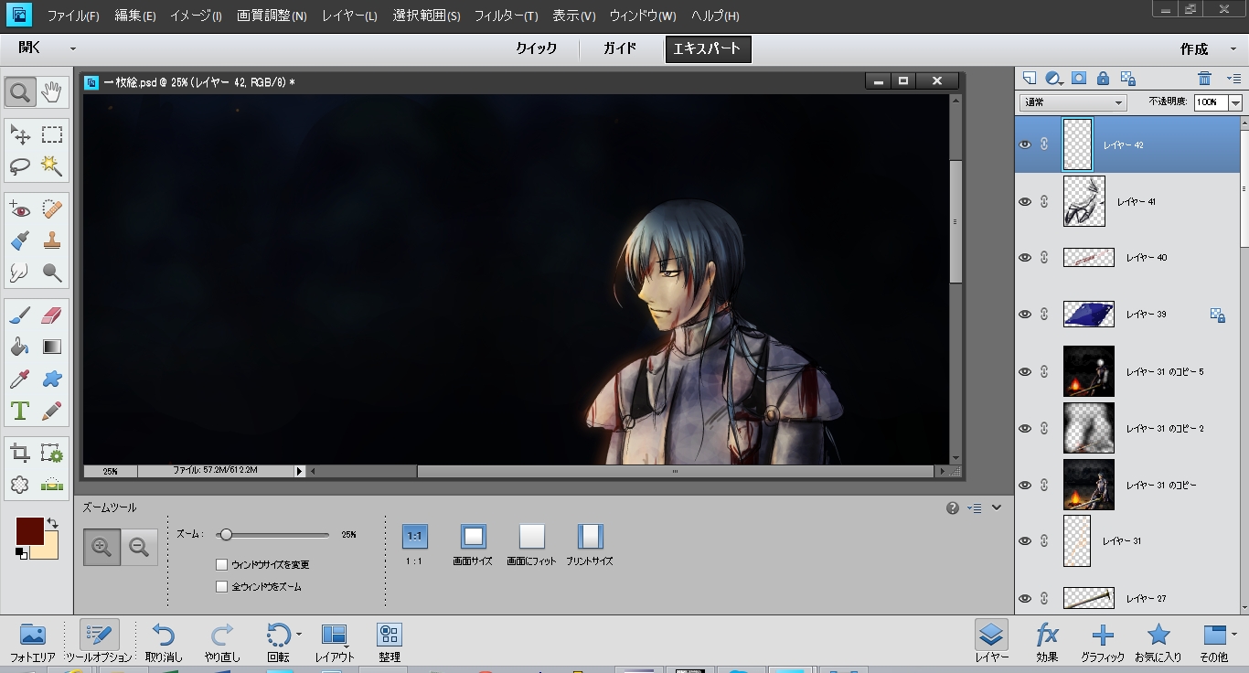This screenshot has width=1249, height=673.
Task: Click the foreground dark red color swatch
Action: click(x=29, y=530)
